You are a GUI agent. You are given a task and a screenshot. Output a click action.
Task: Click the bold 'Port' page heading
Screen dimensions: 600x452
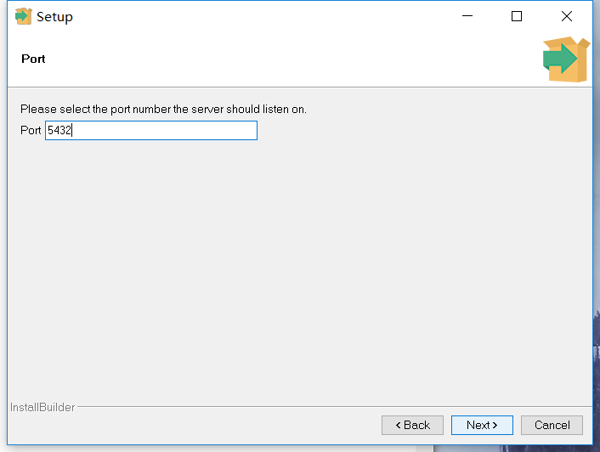(x=33, y=59)
